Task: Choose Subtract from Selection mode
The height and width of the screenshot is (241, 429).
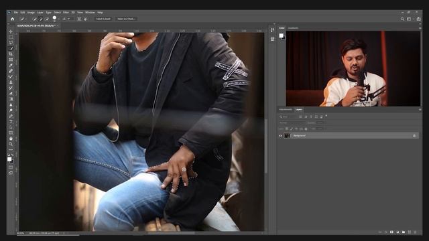Action: click(x=47, y=19)
